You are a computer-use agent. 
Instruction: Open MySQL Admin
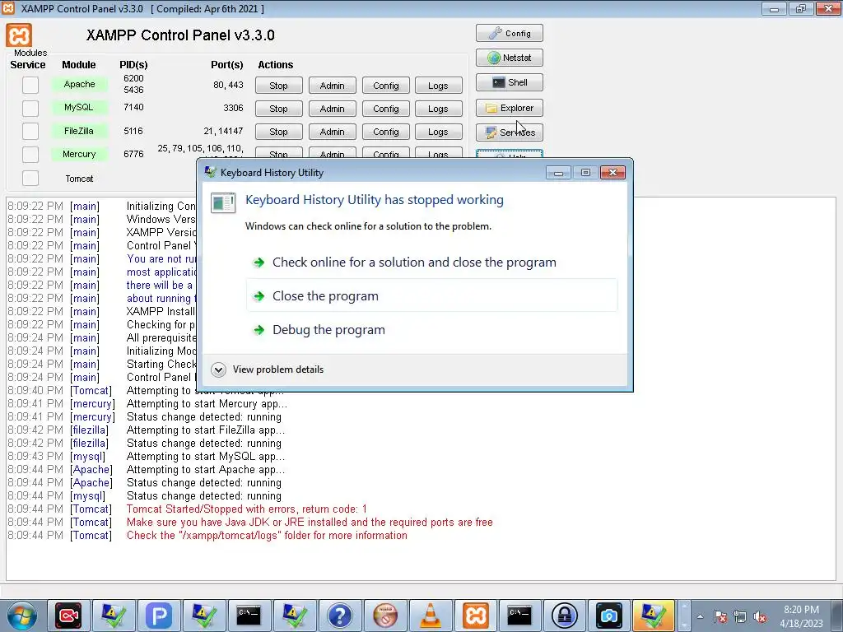333,109
